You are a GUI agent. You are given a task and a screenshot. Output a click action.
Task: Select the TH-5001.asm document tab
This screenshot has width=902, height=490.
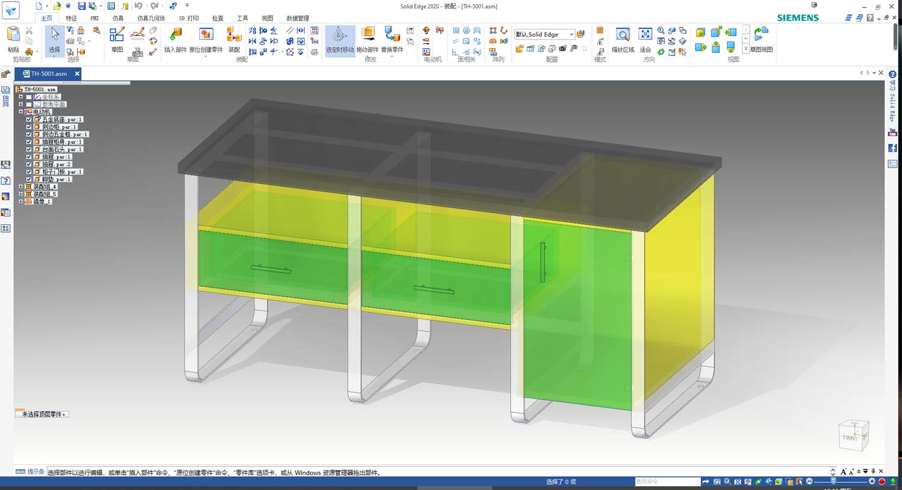tap(48, 74)
